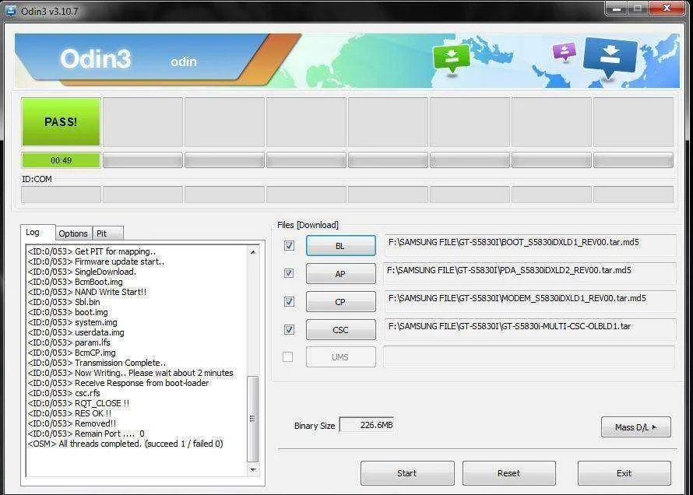Click the 'NAND Write Start!!' log line
Viewport: 693px width, 495px height.
pos(87,292)
